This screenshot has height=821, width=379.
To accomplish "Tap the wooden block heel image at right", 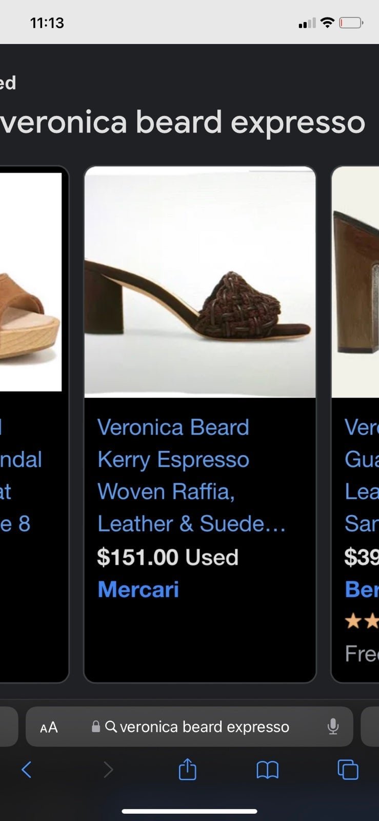I will (x=355, y=282).
